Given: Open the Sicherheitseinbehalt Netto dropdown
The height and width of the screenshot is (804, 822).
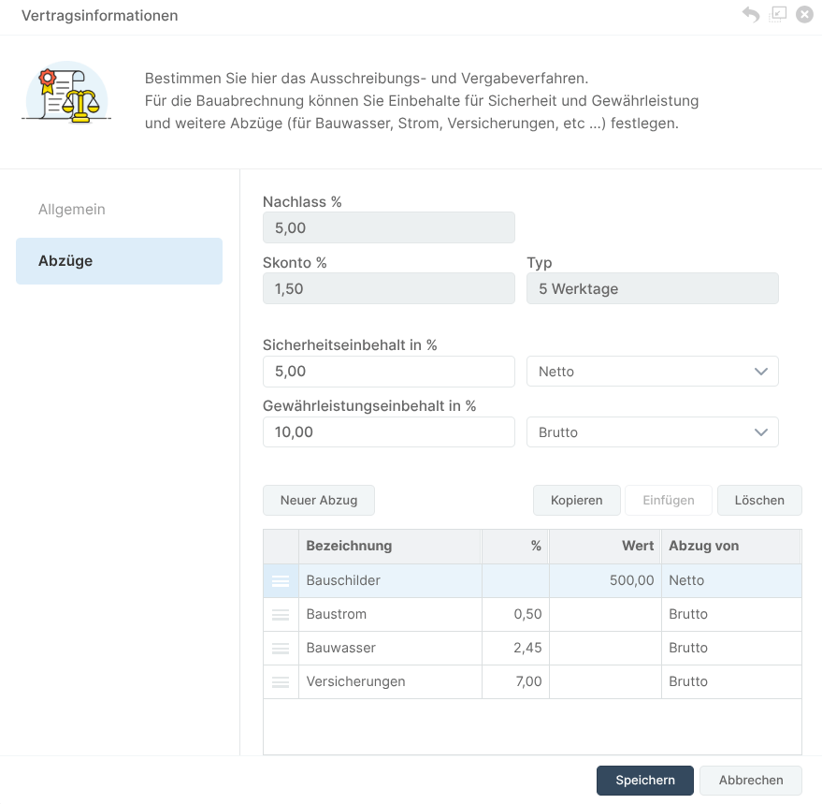Looking at the screenshot, I should (652, 372).
